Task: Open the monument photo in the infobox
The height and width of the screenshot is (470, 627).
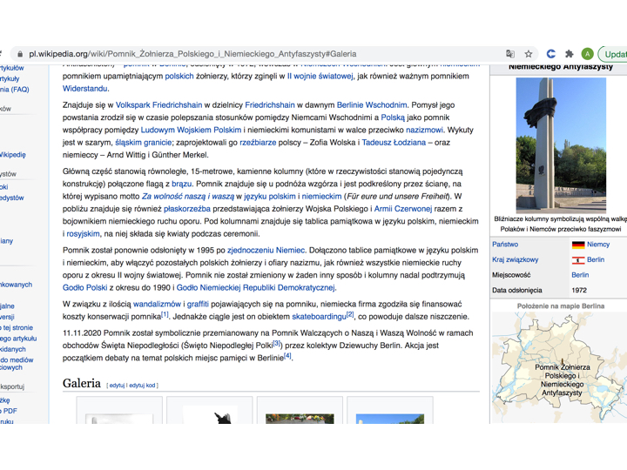Action: coord(561,144)
